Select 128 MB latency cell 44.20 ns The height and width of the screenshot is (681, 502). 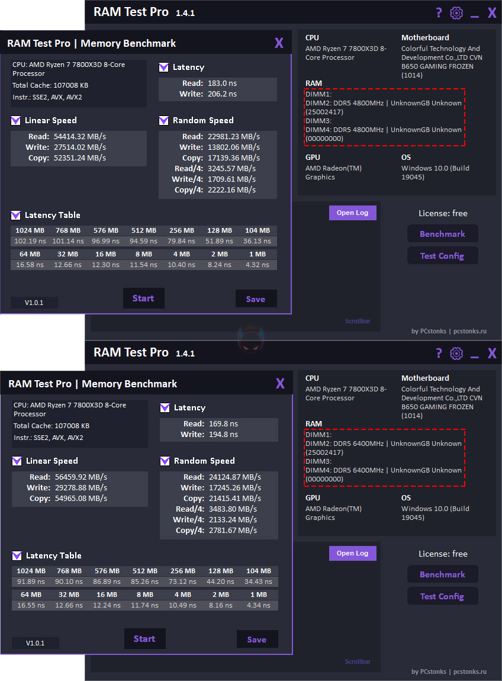tap(221, 582)
